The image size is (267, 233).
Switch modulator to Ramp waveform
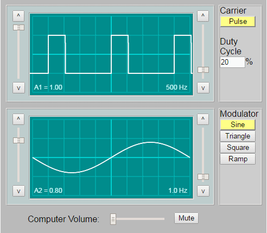[238, 159]
